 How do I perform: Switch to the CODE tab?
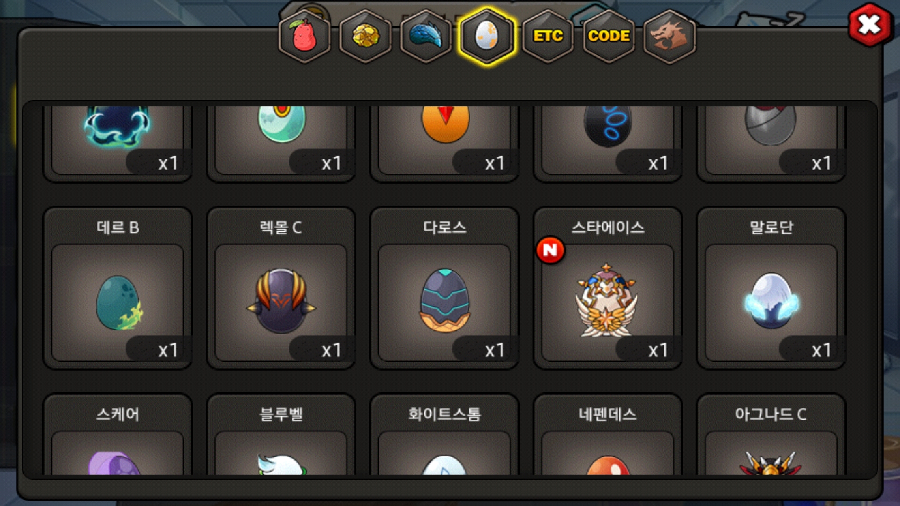(609, 36)
